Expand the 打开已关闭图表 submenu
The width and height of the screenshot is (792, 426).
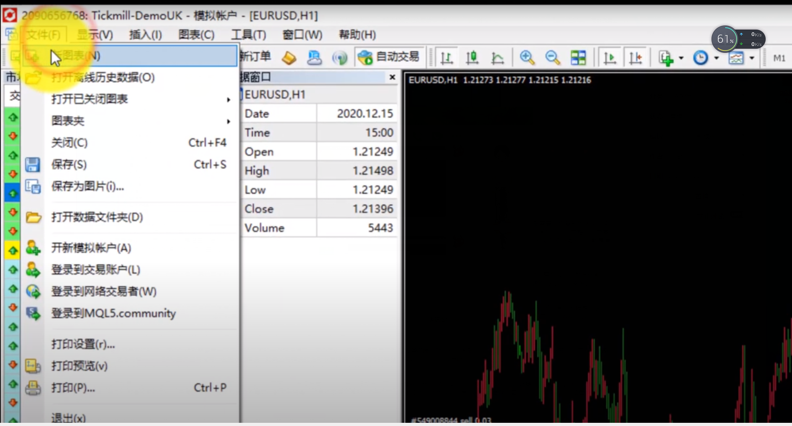click(x=129, y=99)
